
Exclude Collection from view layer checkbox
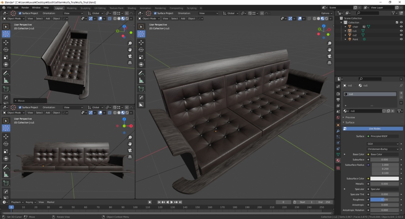click(x=397, y=22)
